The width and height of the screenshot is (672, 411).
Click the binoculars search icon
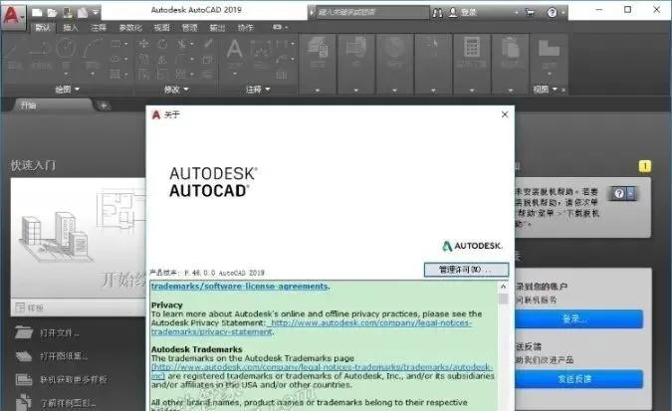tap(437, 13)
